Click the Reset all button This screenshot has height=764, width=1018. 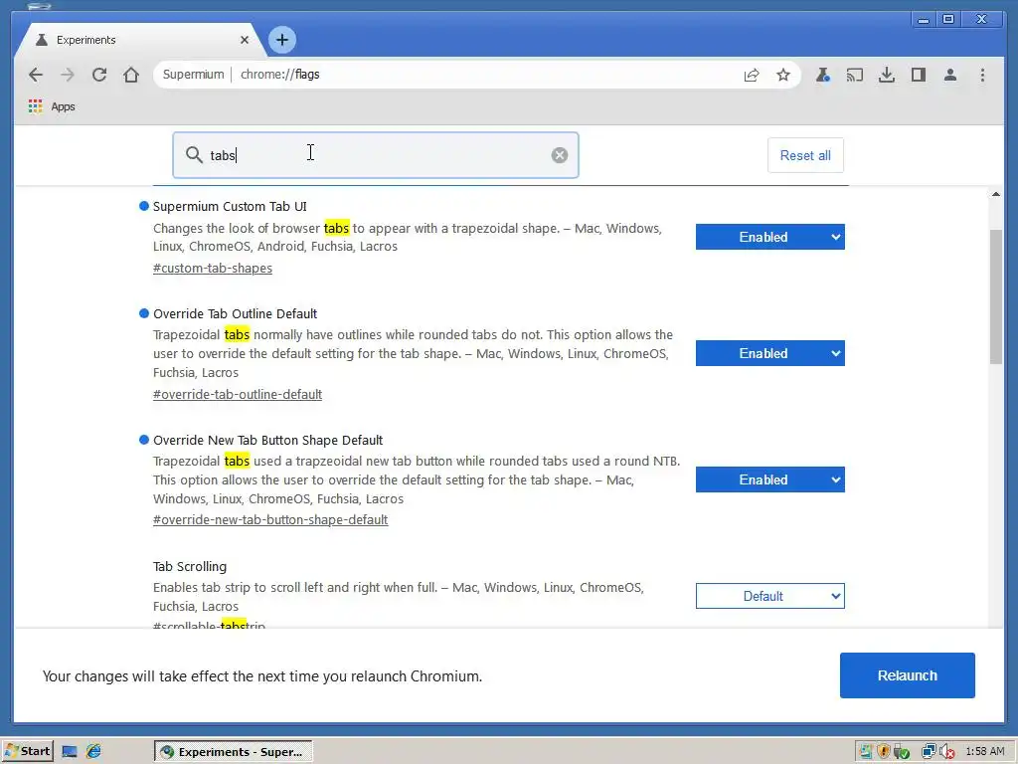(805, 155)
